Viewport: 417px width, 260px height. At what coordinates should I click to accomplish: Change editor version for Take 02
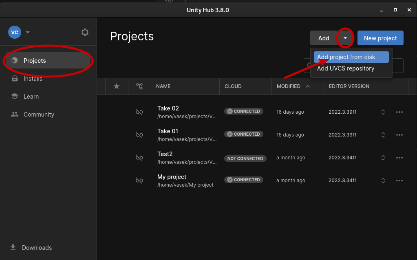(x=383, y=112)
